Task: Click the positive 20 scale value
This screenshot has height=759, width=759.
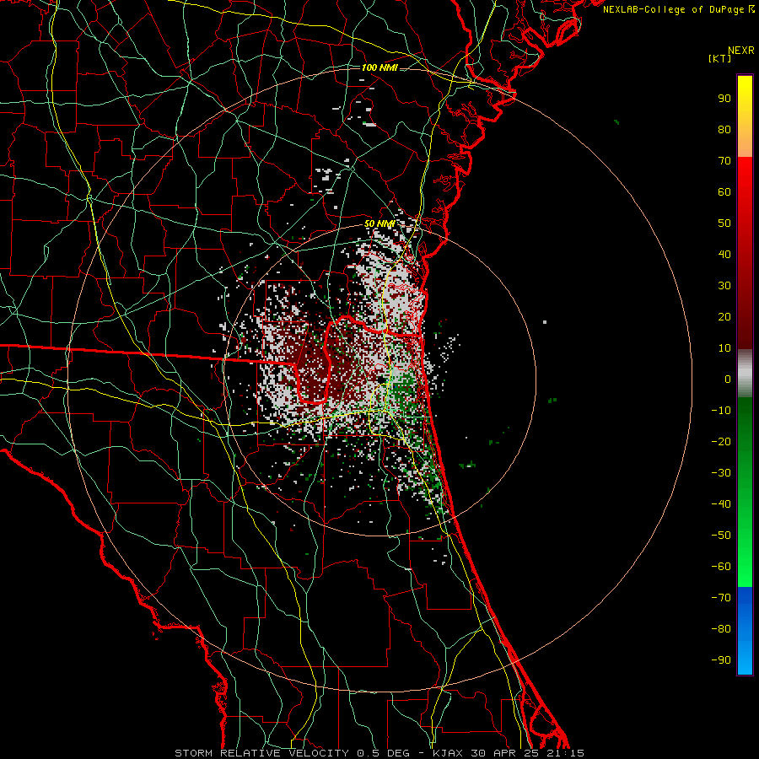Action: pos(724,316)
